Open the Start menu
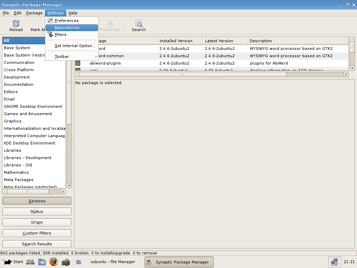The width and height of the screenshot is (357, 268). (12, 262)
